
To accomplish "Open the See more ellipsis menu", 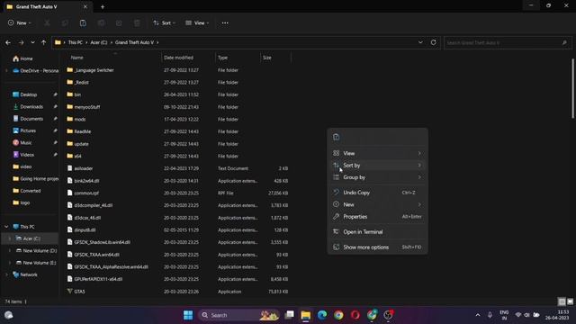I will [x=225, y=23].
